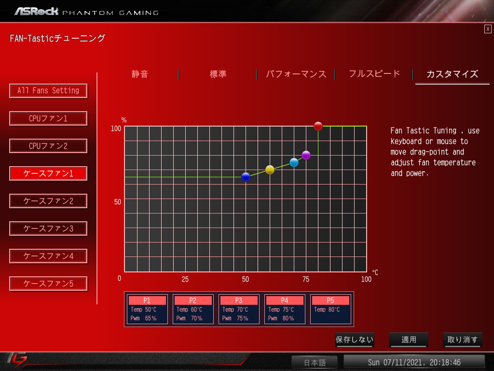
Task: Select the 静音 (Silent) fan mode tab
Action: click(139, 74)
